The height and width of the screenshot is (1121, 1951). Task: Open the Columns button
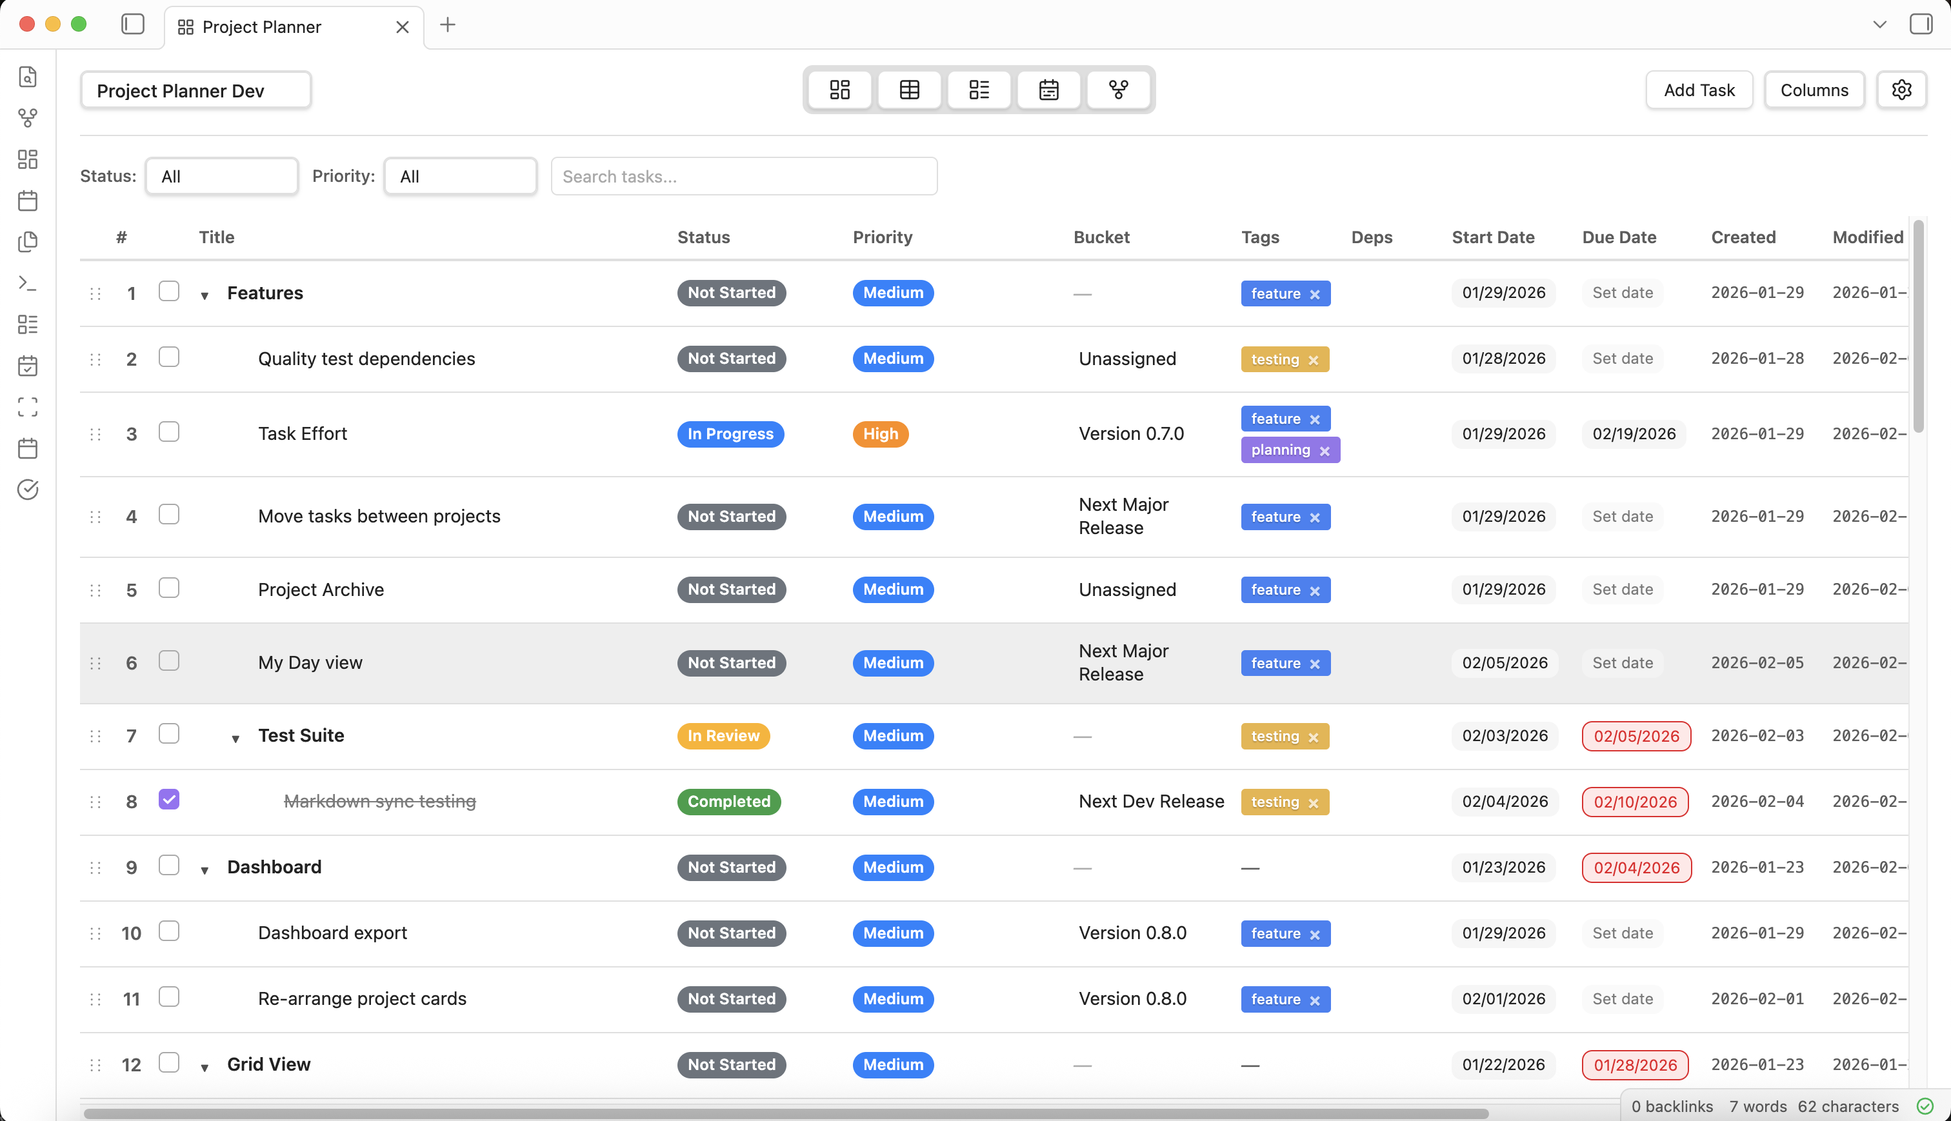(1814, 89)
